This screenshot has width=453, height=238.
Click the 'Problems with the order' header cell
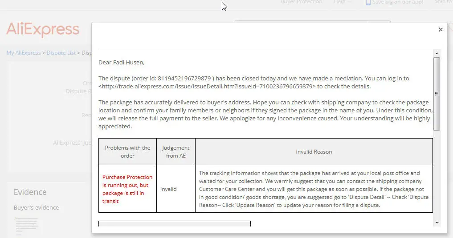tap(127, 151)
